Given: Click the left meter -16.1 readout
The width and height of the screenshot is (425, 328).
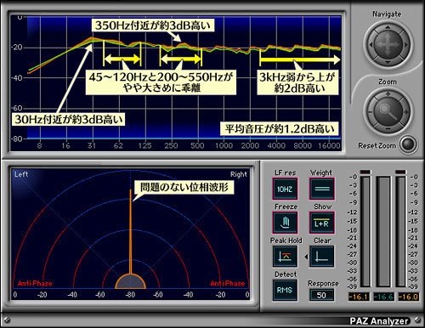Looking at the screenshot, I should (359, 297).
